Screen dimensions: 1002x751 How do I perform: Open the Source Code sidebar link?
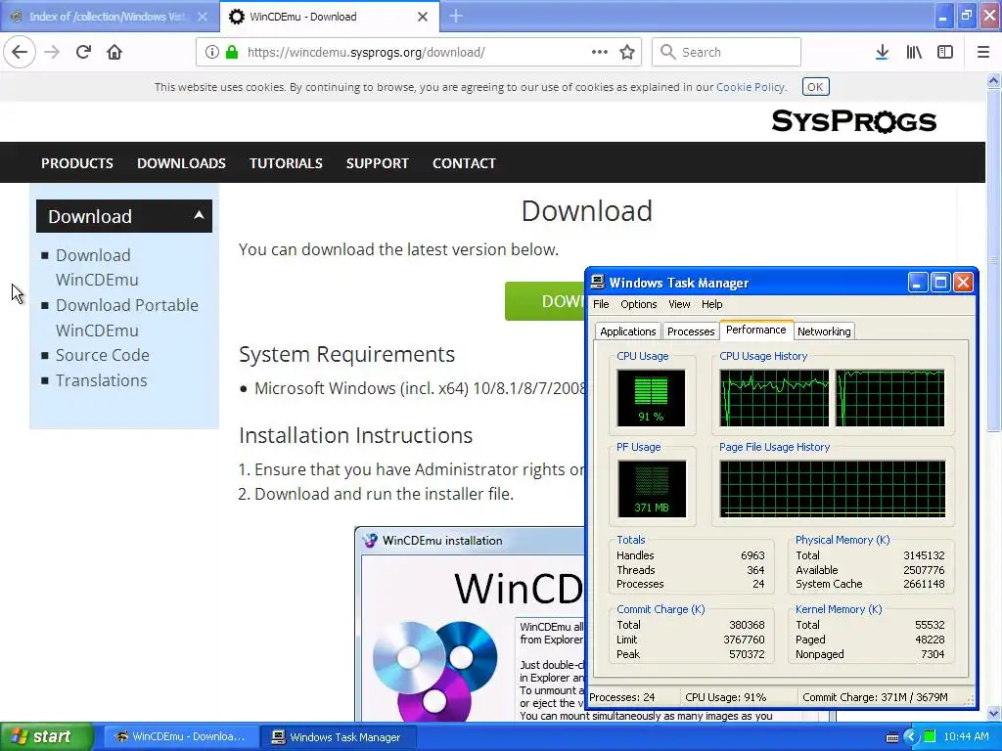[x=102, y=355]
